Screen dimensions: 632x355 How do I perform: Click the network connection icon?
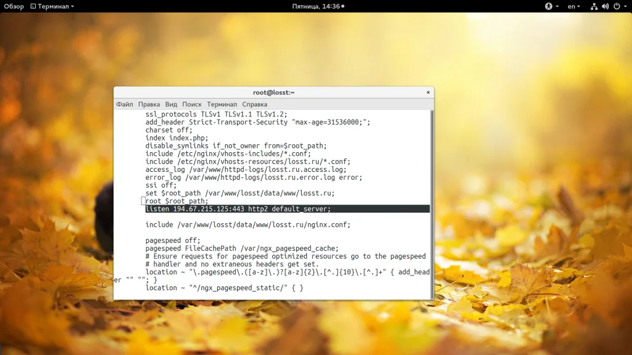click(x=594, y=6)
